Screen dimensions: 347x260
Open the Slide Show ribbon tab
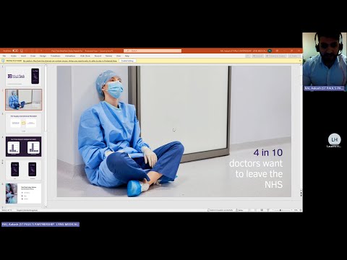(x=85, y=56)
